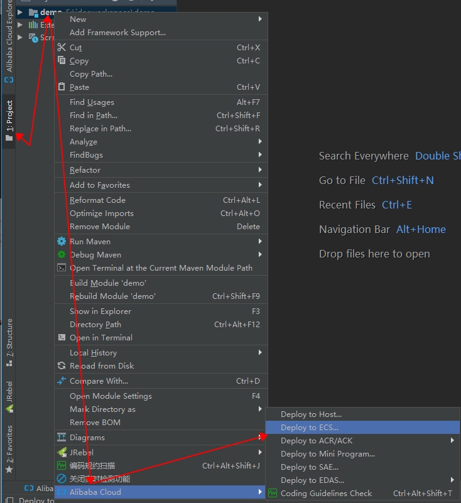Click the Run Maven gear icon

62,241
